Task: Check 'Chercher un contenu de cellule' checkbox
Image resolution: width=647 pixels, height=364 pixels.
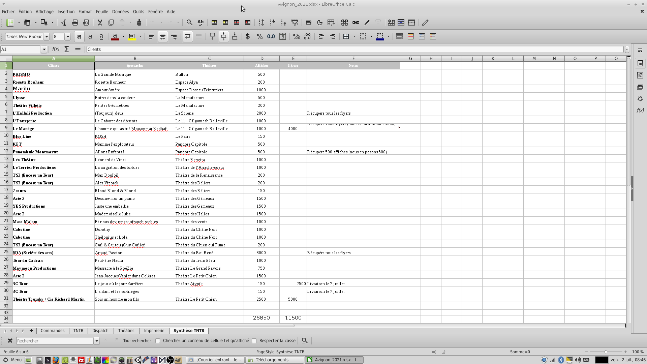Action: pyautogui.click(x=158, y=341)
